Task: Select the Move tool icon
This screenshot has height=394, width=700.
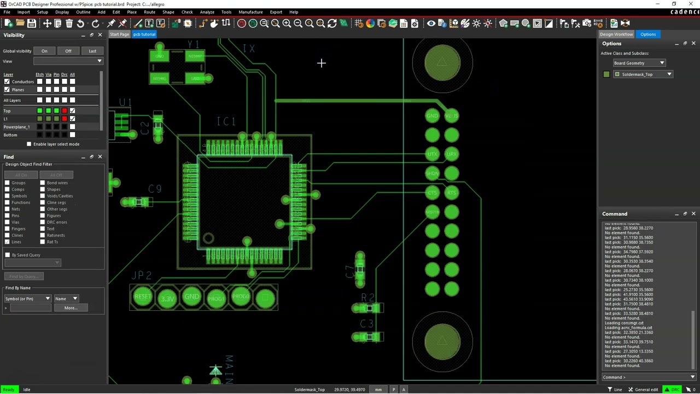Action: pos(47,24)
